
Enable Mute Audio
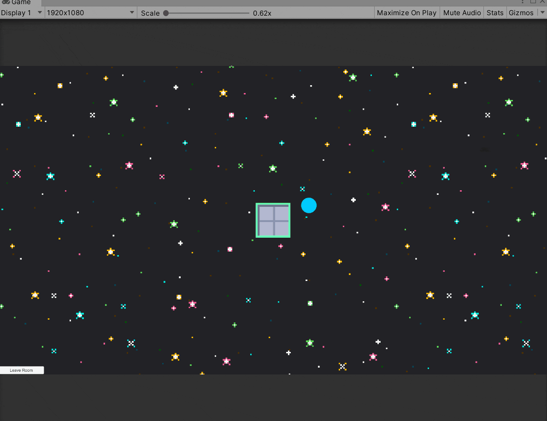(x=462, y=12)
